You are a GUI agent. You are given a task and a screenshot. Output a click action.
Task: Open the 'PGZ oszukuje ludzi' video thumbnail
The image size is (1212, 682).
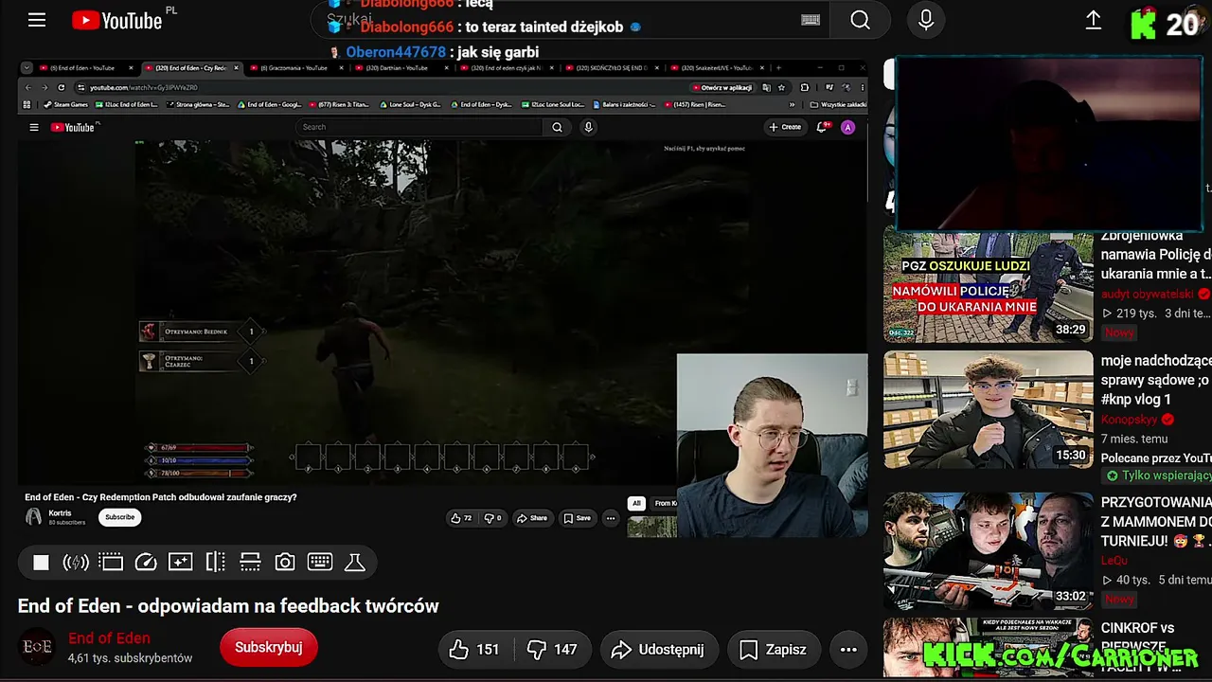[988, 287]
